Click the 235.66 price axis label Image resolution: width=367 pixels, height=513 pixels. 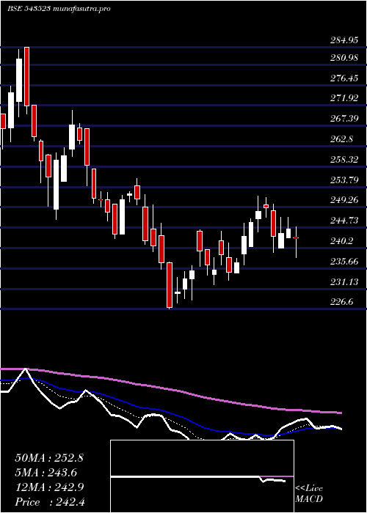click(344, 262)
